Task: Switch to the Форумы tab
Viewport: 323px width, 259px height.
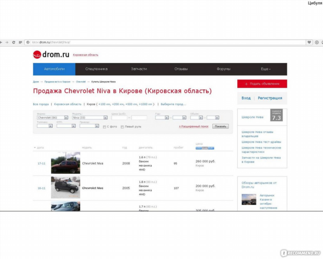Action: pos(224,69)
